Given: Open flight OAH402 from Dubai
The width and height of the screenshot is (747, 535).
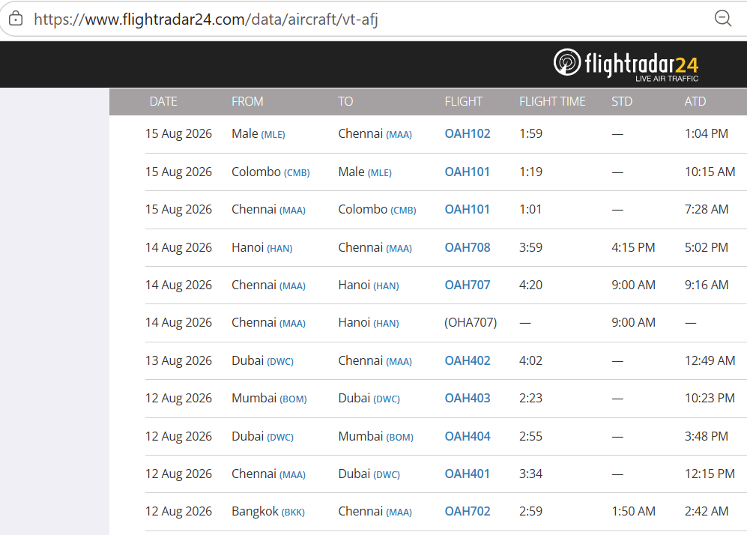Looking at the screenshot, I should coord(468,361).
